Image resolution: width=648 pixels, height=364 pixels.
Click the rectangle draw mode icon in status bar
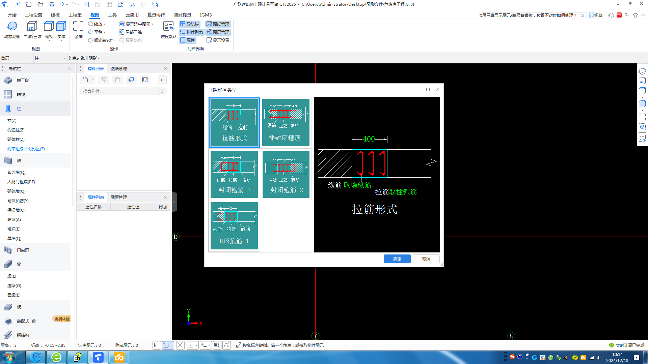[x=166, y=345]
